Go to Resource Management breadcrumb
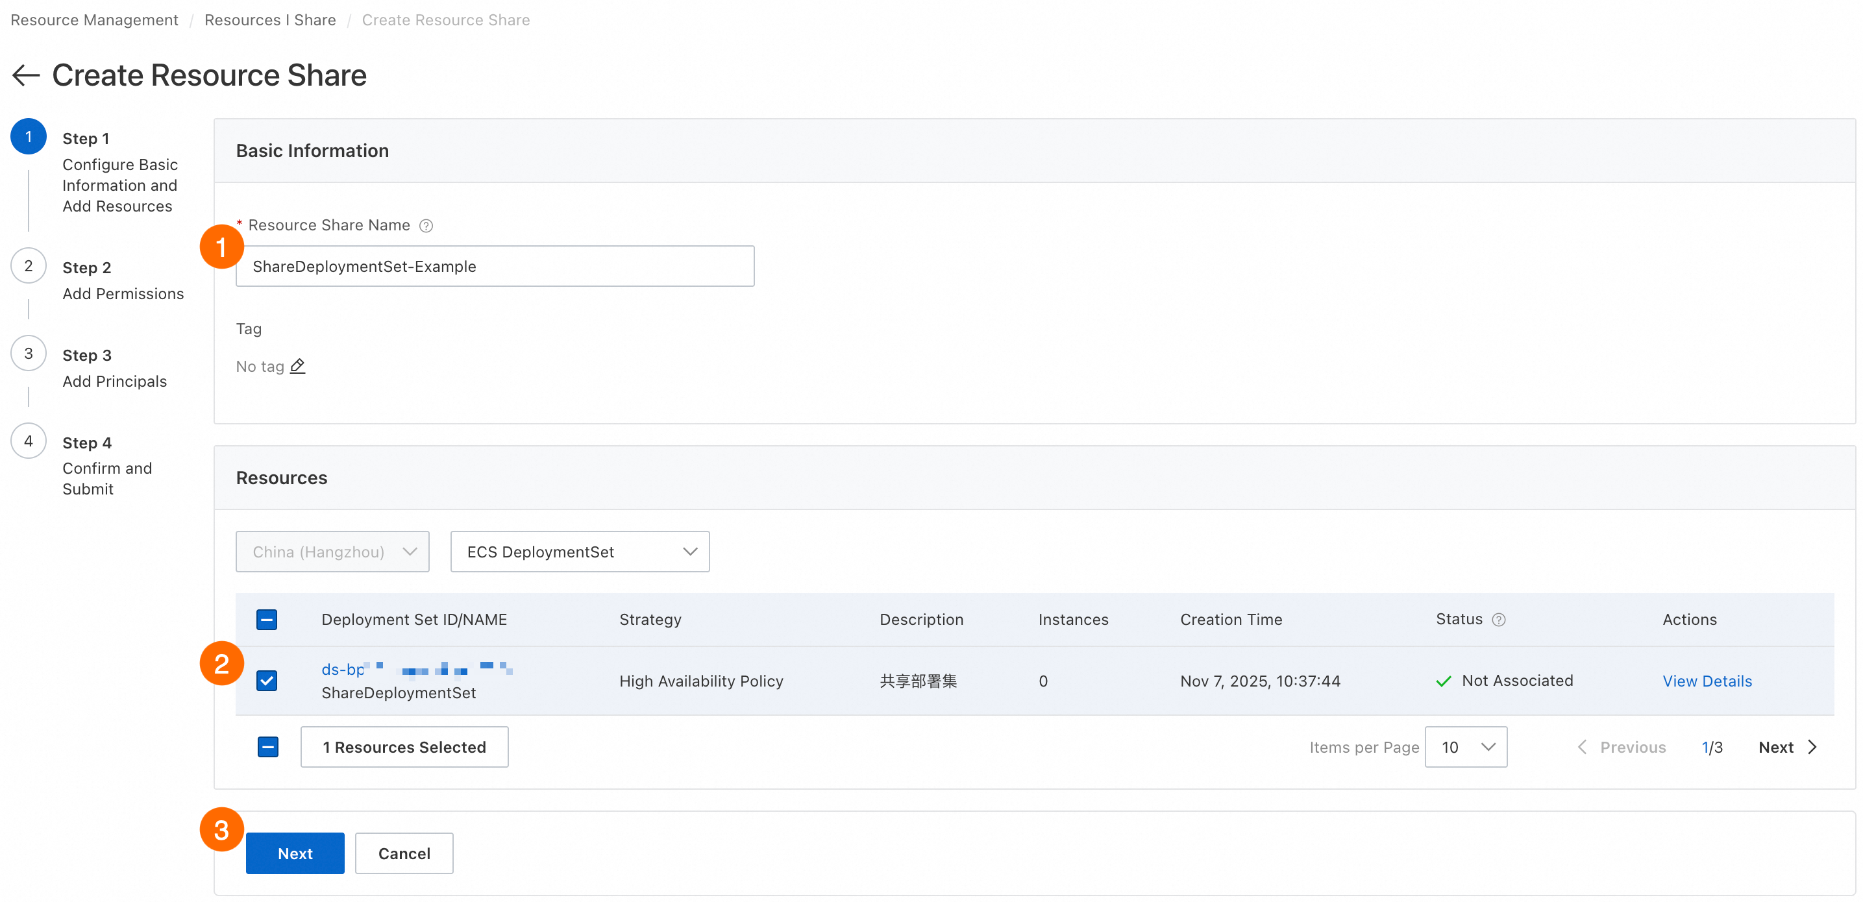 click(x=94, y=20)
